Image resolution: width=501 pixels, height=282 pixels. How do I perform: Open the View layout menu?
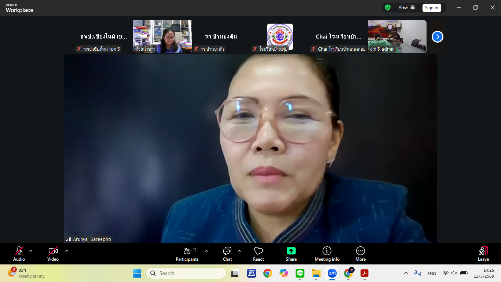(406, 7)
